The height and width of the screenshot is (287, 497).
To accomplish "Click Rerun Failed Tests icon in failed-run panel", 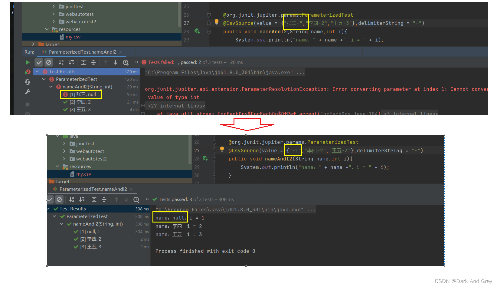I will point(28,72).
